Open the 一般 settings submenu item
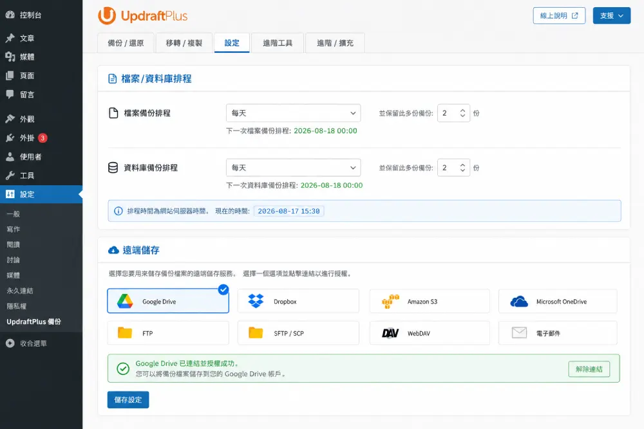 click(13, 214)
